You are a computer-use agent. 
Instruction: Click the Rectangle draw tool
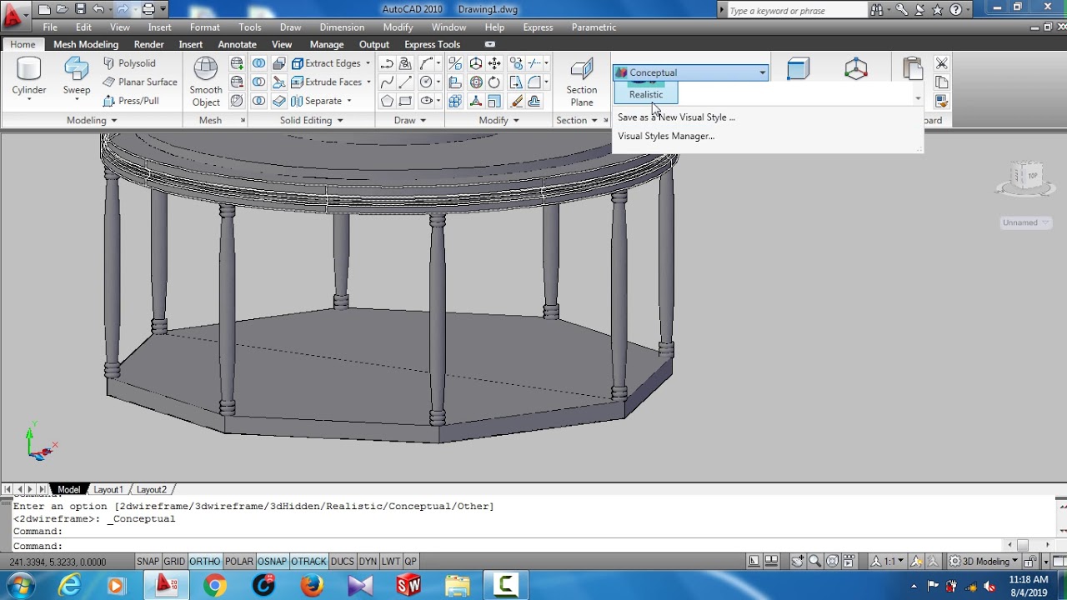pyautogui.click(x=405, y=101)
